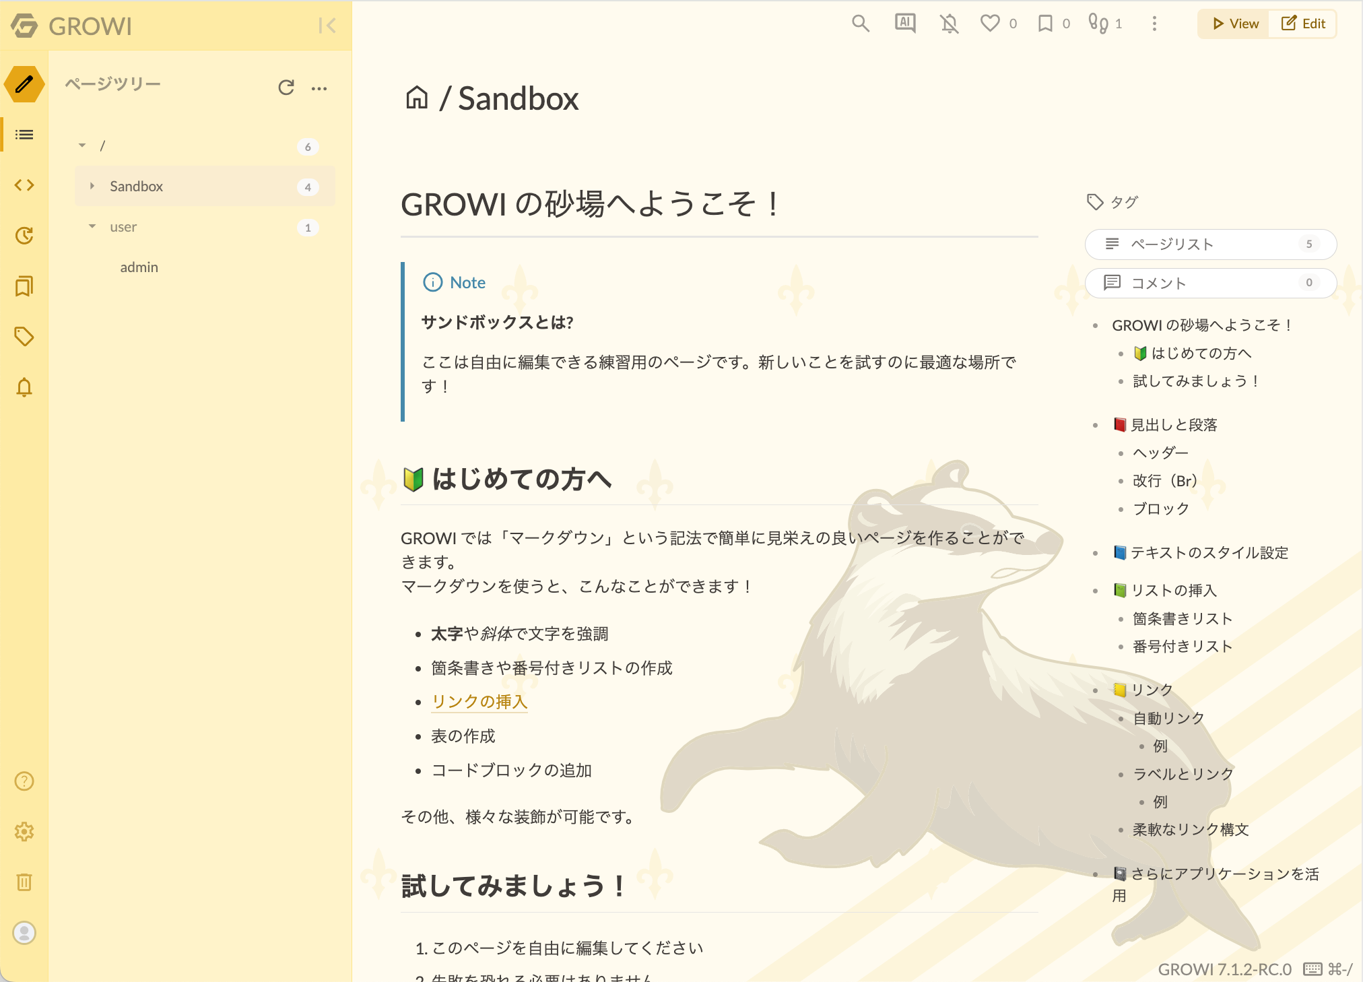Screen dimensions: 1363x982
Task: Click the search magnifier icon
Action: coord(860,24)
